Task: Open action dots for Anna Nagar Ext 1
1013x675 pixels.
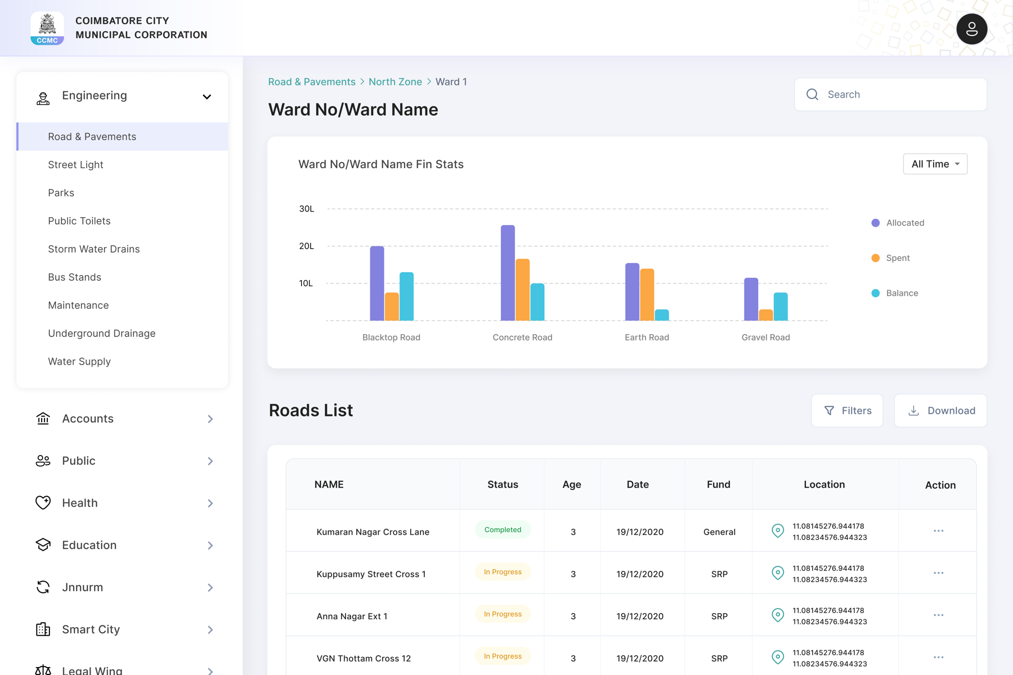Action: [938, 615]
